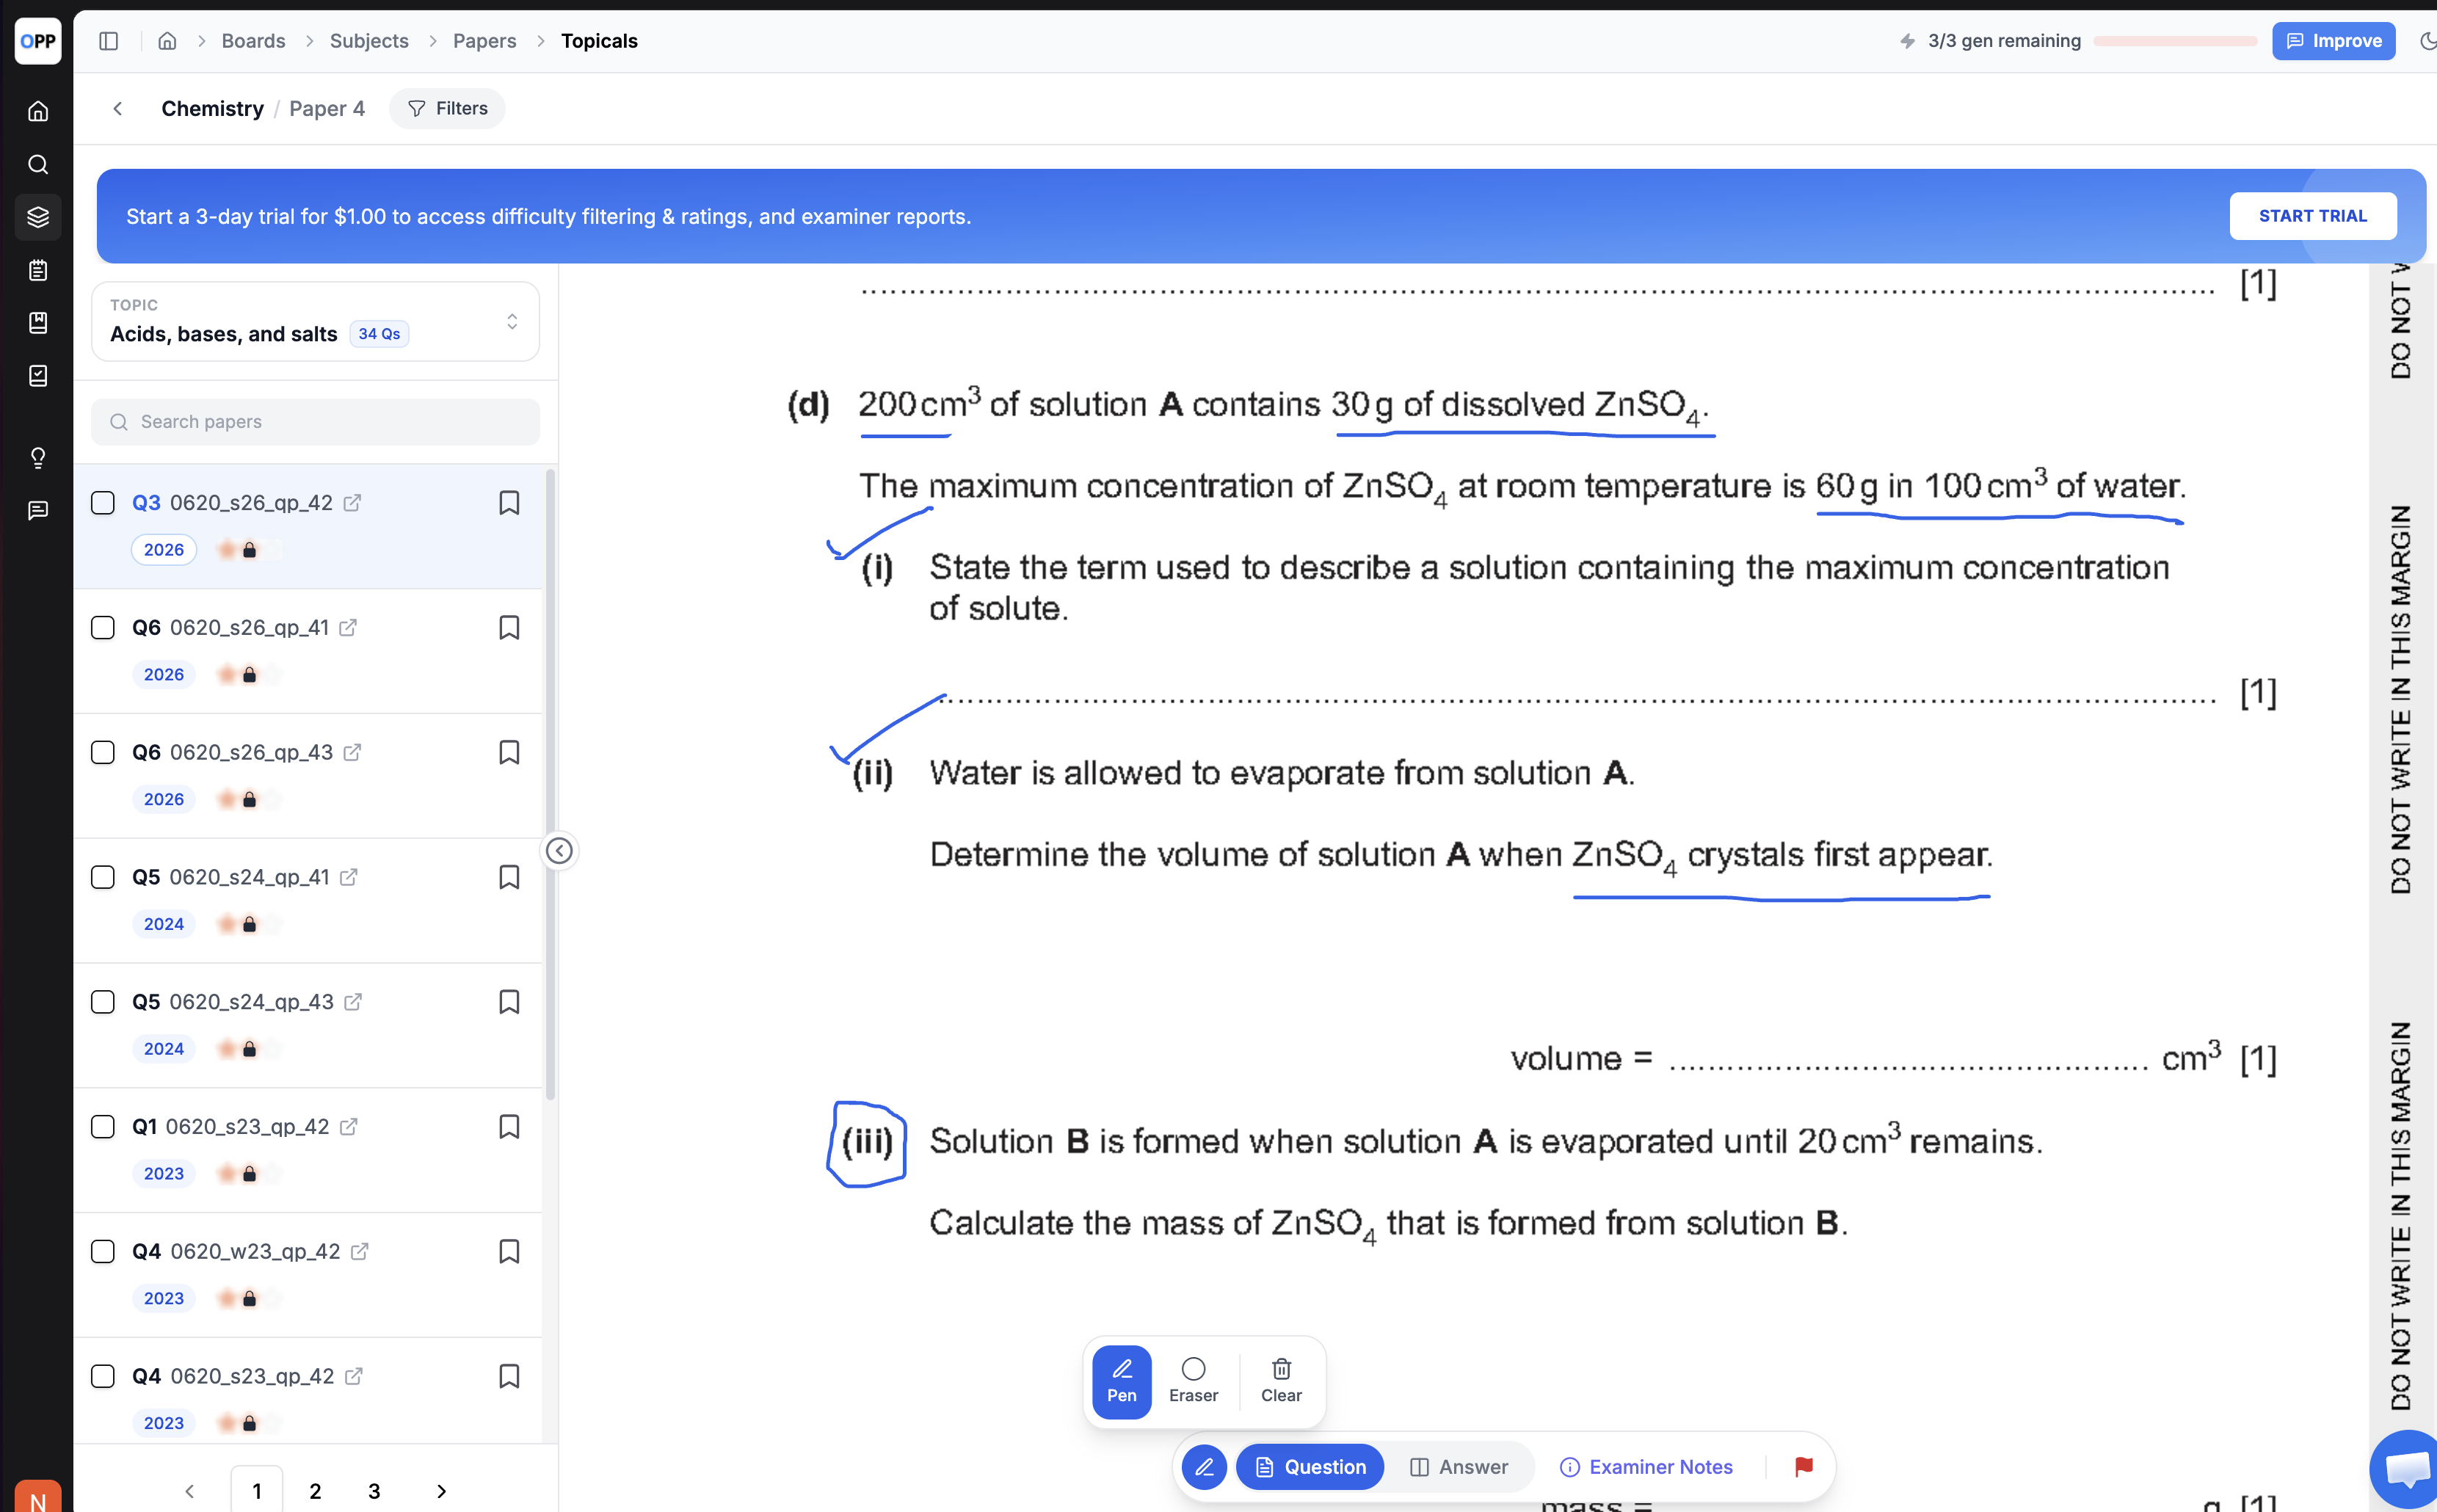Image resolution: width=2437 pixels, height=1512 pixels.
Task: Collapse the question list panel arrow
Action: tap(559, 851)
